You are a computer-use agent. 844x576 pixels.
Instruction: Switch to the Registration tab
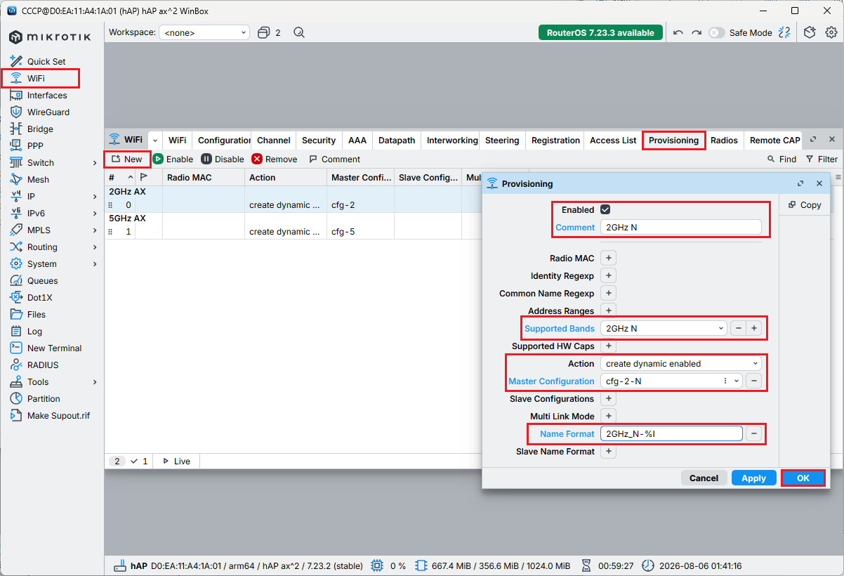[x=555, y=140]
